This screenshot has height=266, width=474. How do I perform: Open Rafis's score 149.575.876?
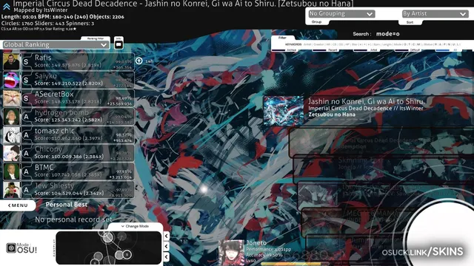(x=69, y=61)
